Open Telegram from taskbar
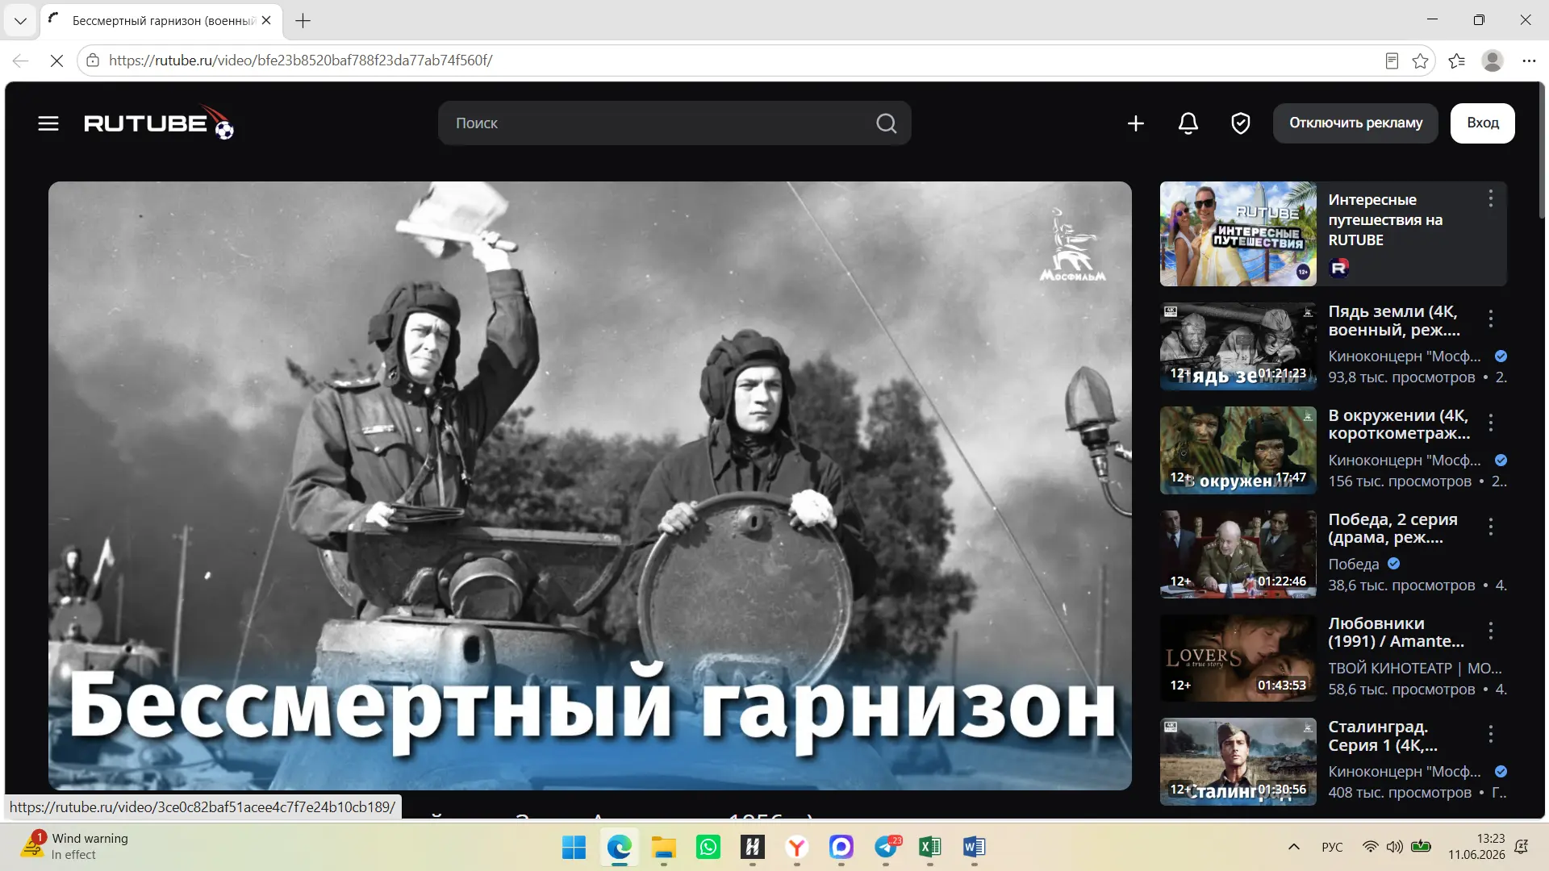The width and height of the screenshot is (1549, 871). click(886, 847)
